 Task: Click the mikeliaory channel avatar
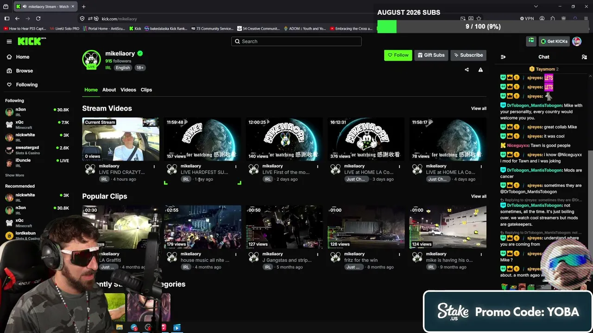[91, 60]
